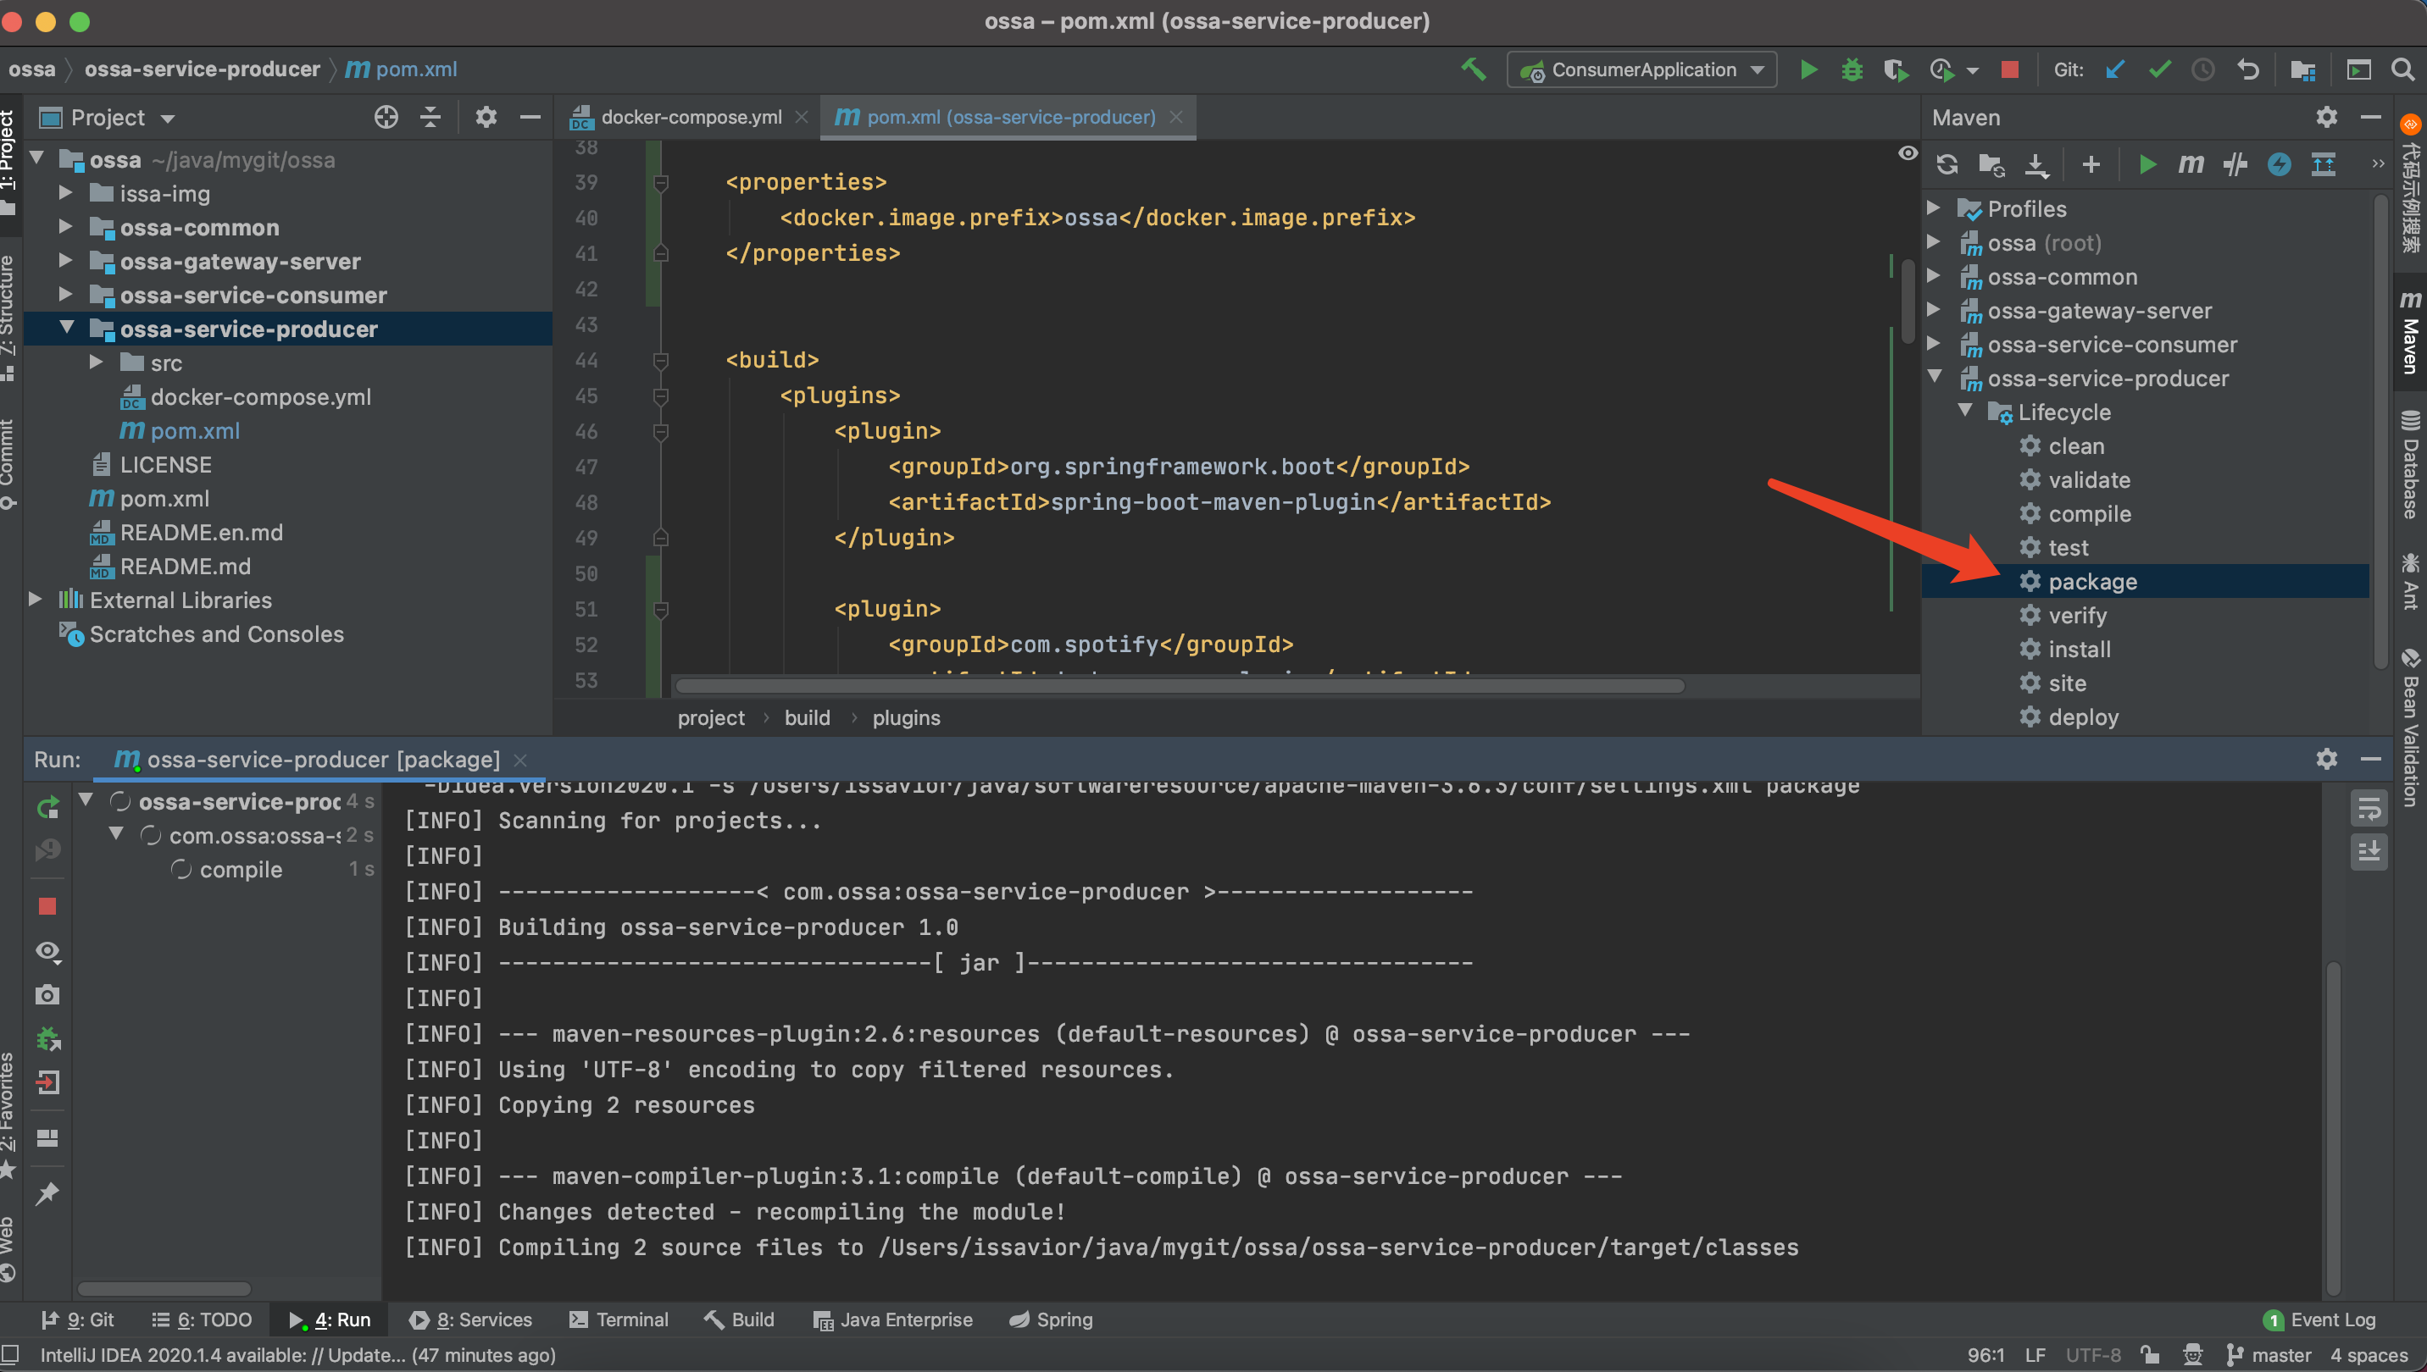This screenshot has width=2427, height=1372.
Task: Run ConsumerApplication with green play button
Action: 1808,69
